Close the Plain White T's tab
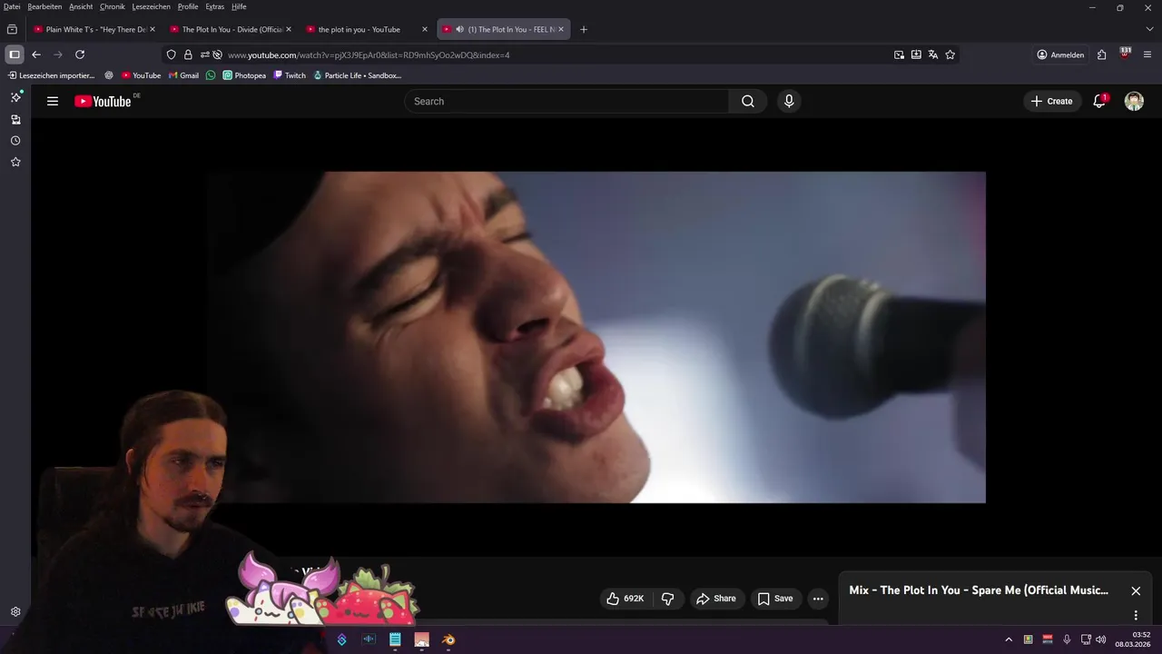This screenshot has height=654, width=1162. [153, 29]
